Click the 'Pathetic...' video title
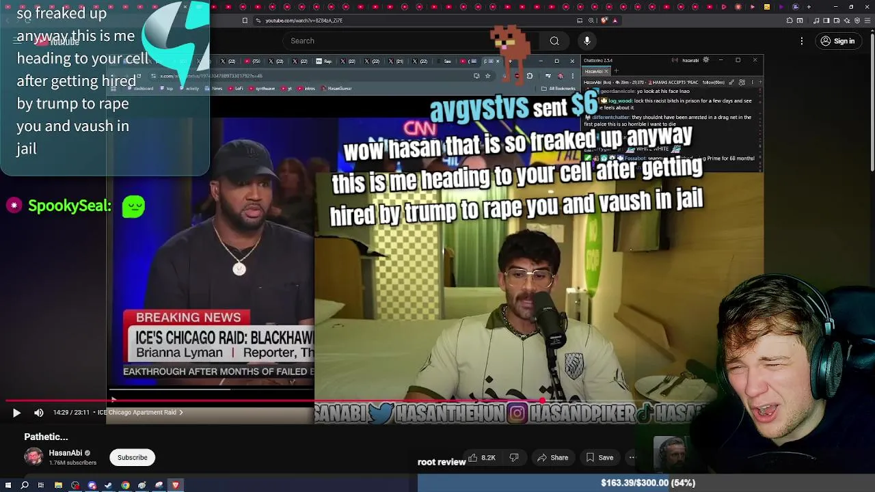875x492 pixels. coord(46,437)
